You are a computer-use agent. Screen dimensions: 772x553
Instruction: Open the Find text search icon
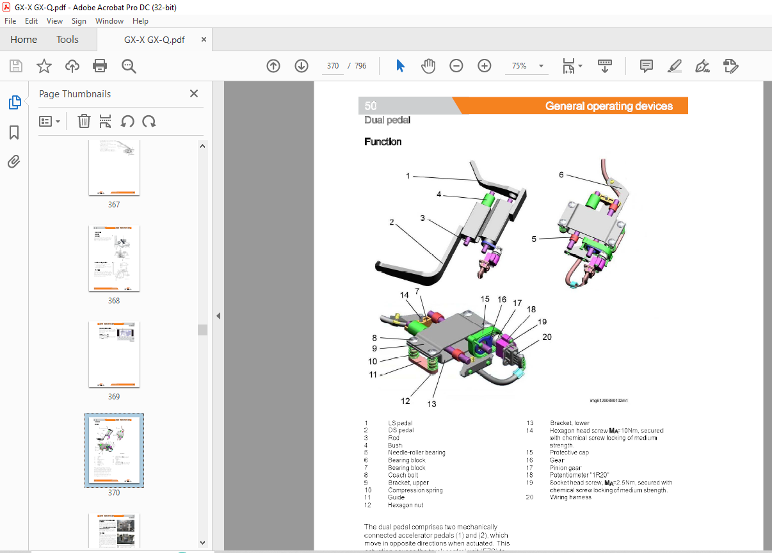click(x=129, y=65)
